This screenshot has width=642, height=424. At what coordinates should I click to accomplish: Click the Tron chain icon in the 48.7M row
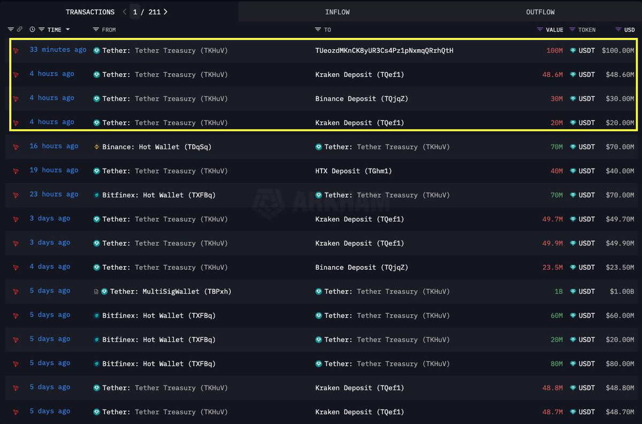[x=16, y=412]
